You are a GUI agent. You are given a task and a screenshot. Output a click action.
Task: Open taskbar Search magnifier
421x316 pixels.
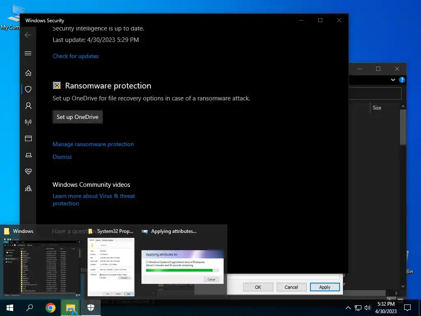pyautogui.click(x=30, y=308)
